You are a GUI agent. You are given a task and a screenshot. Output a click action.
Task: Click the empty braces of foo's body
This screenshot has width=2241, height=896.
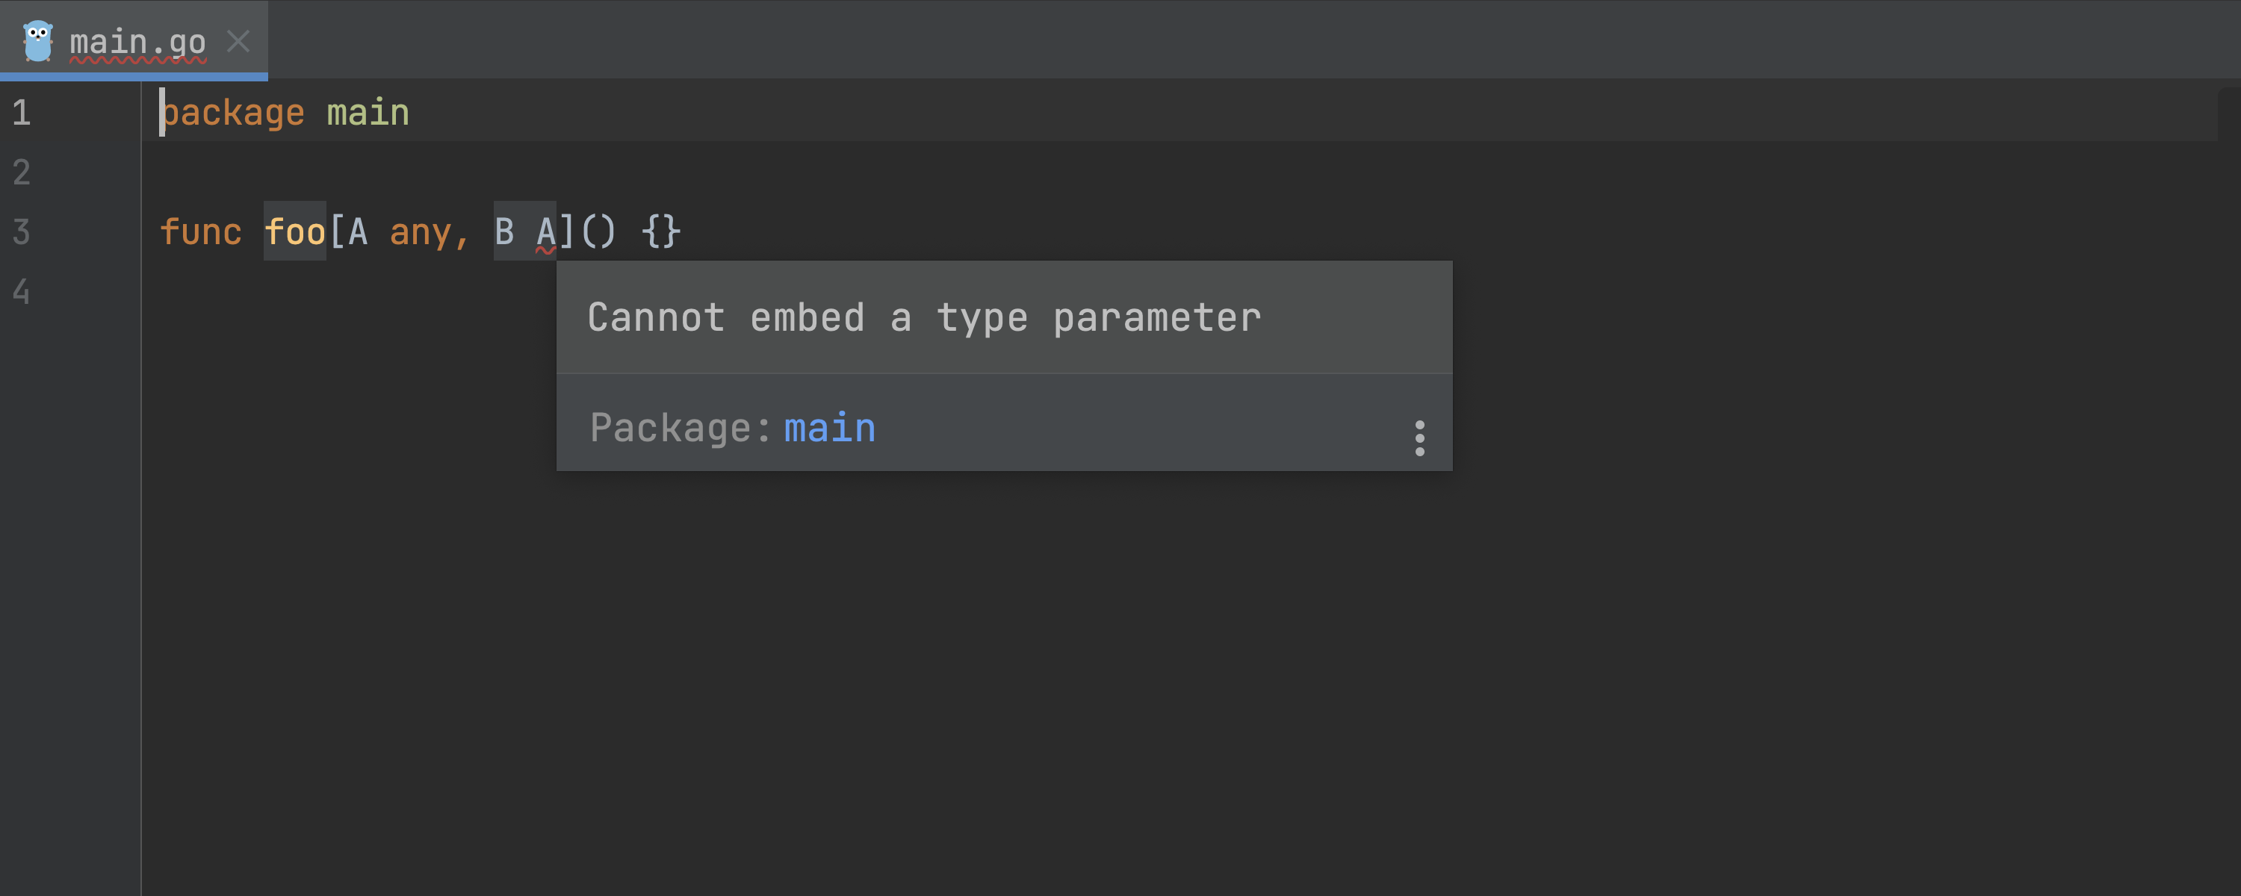click(661, 232)
